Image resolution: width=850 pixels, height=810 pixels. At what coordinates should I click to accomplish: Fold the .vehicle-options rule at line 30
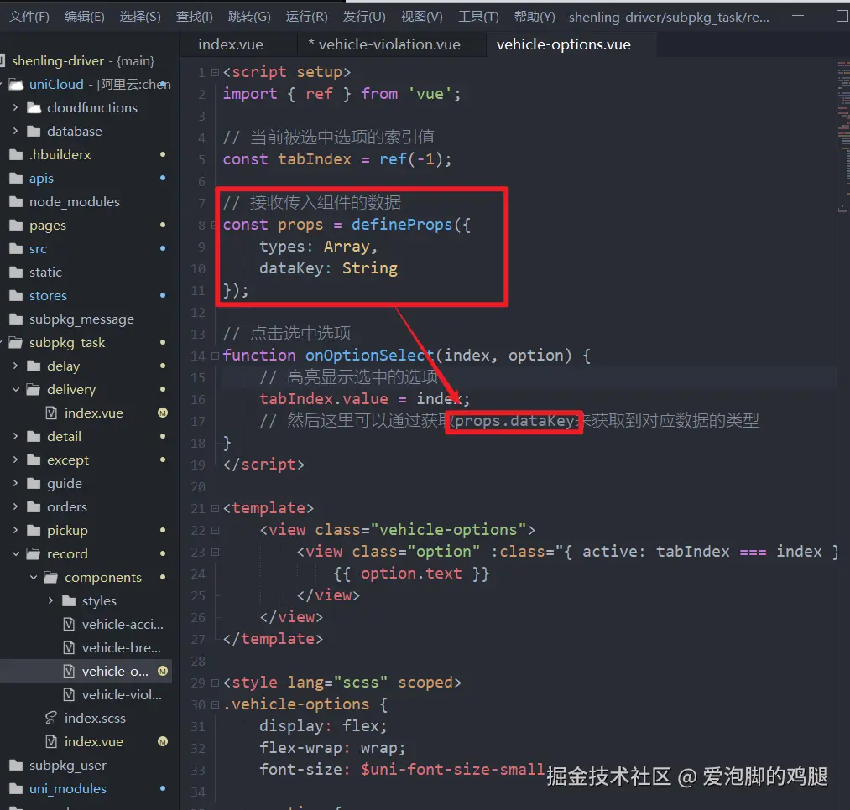tap(215, 705)
